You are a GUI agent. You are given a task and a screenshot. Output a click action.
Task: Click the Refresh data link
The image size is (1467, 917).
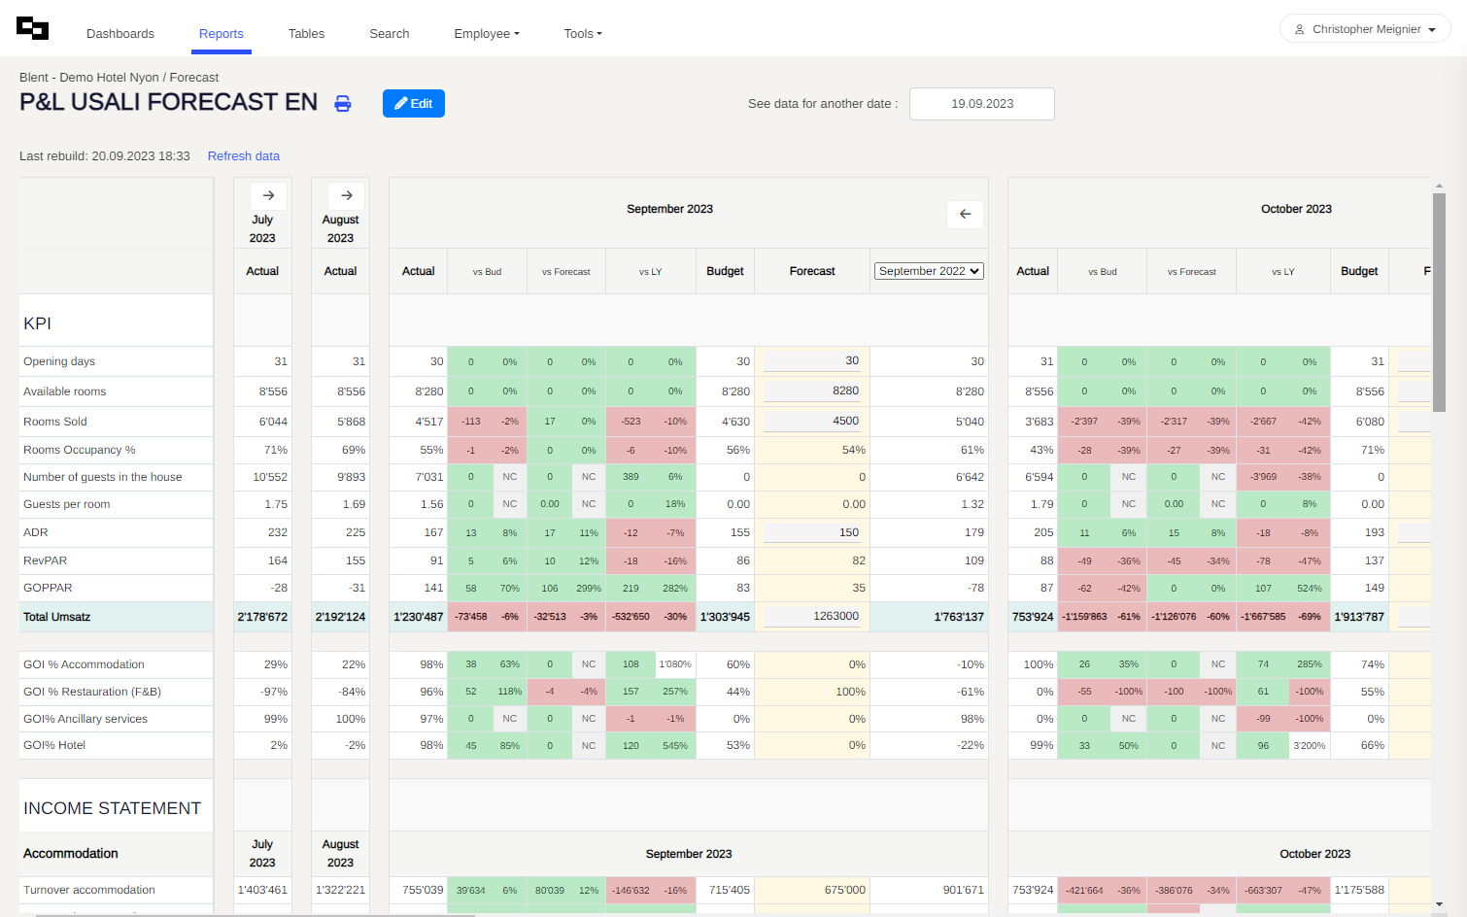(x=243, y=156)
